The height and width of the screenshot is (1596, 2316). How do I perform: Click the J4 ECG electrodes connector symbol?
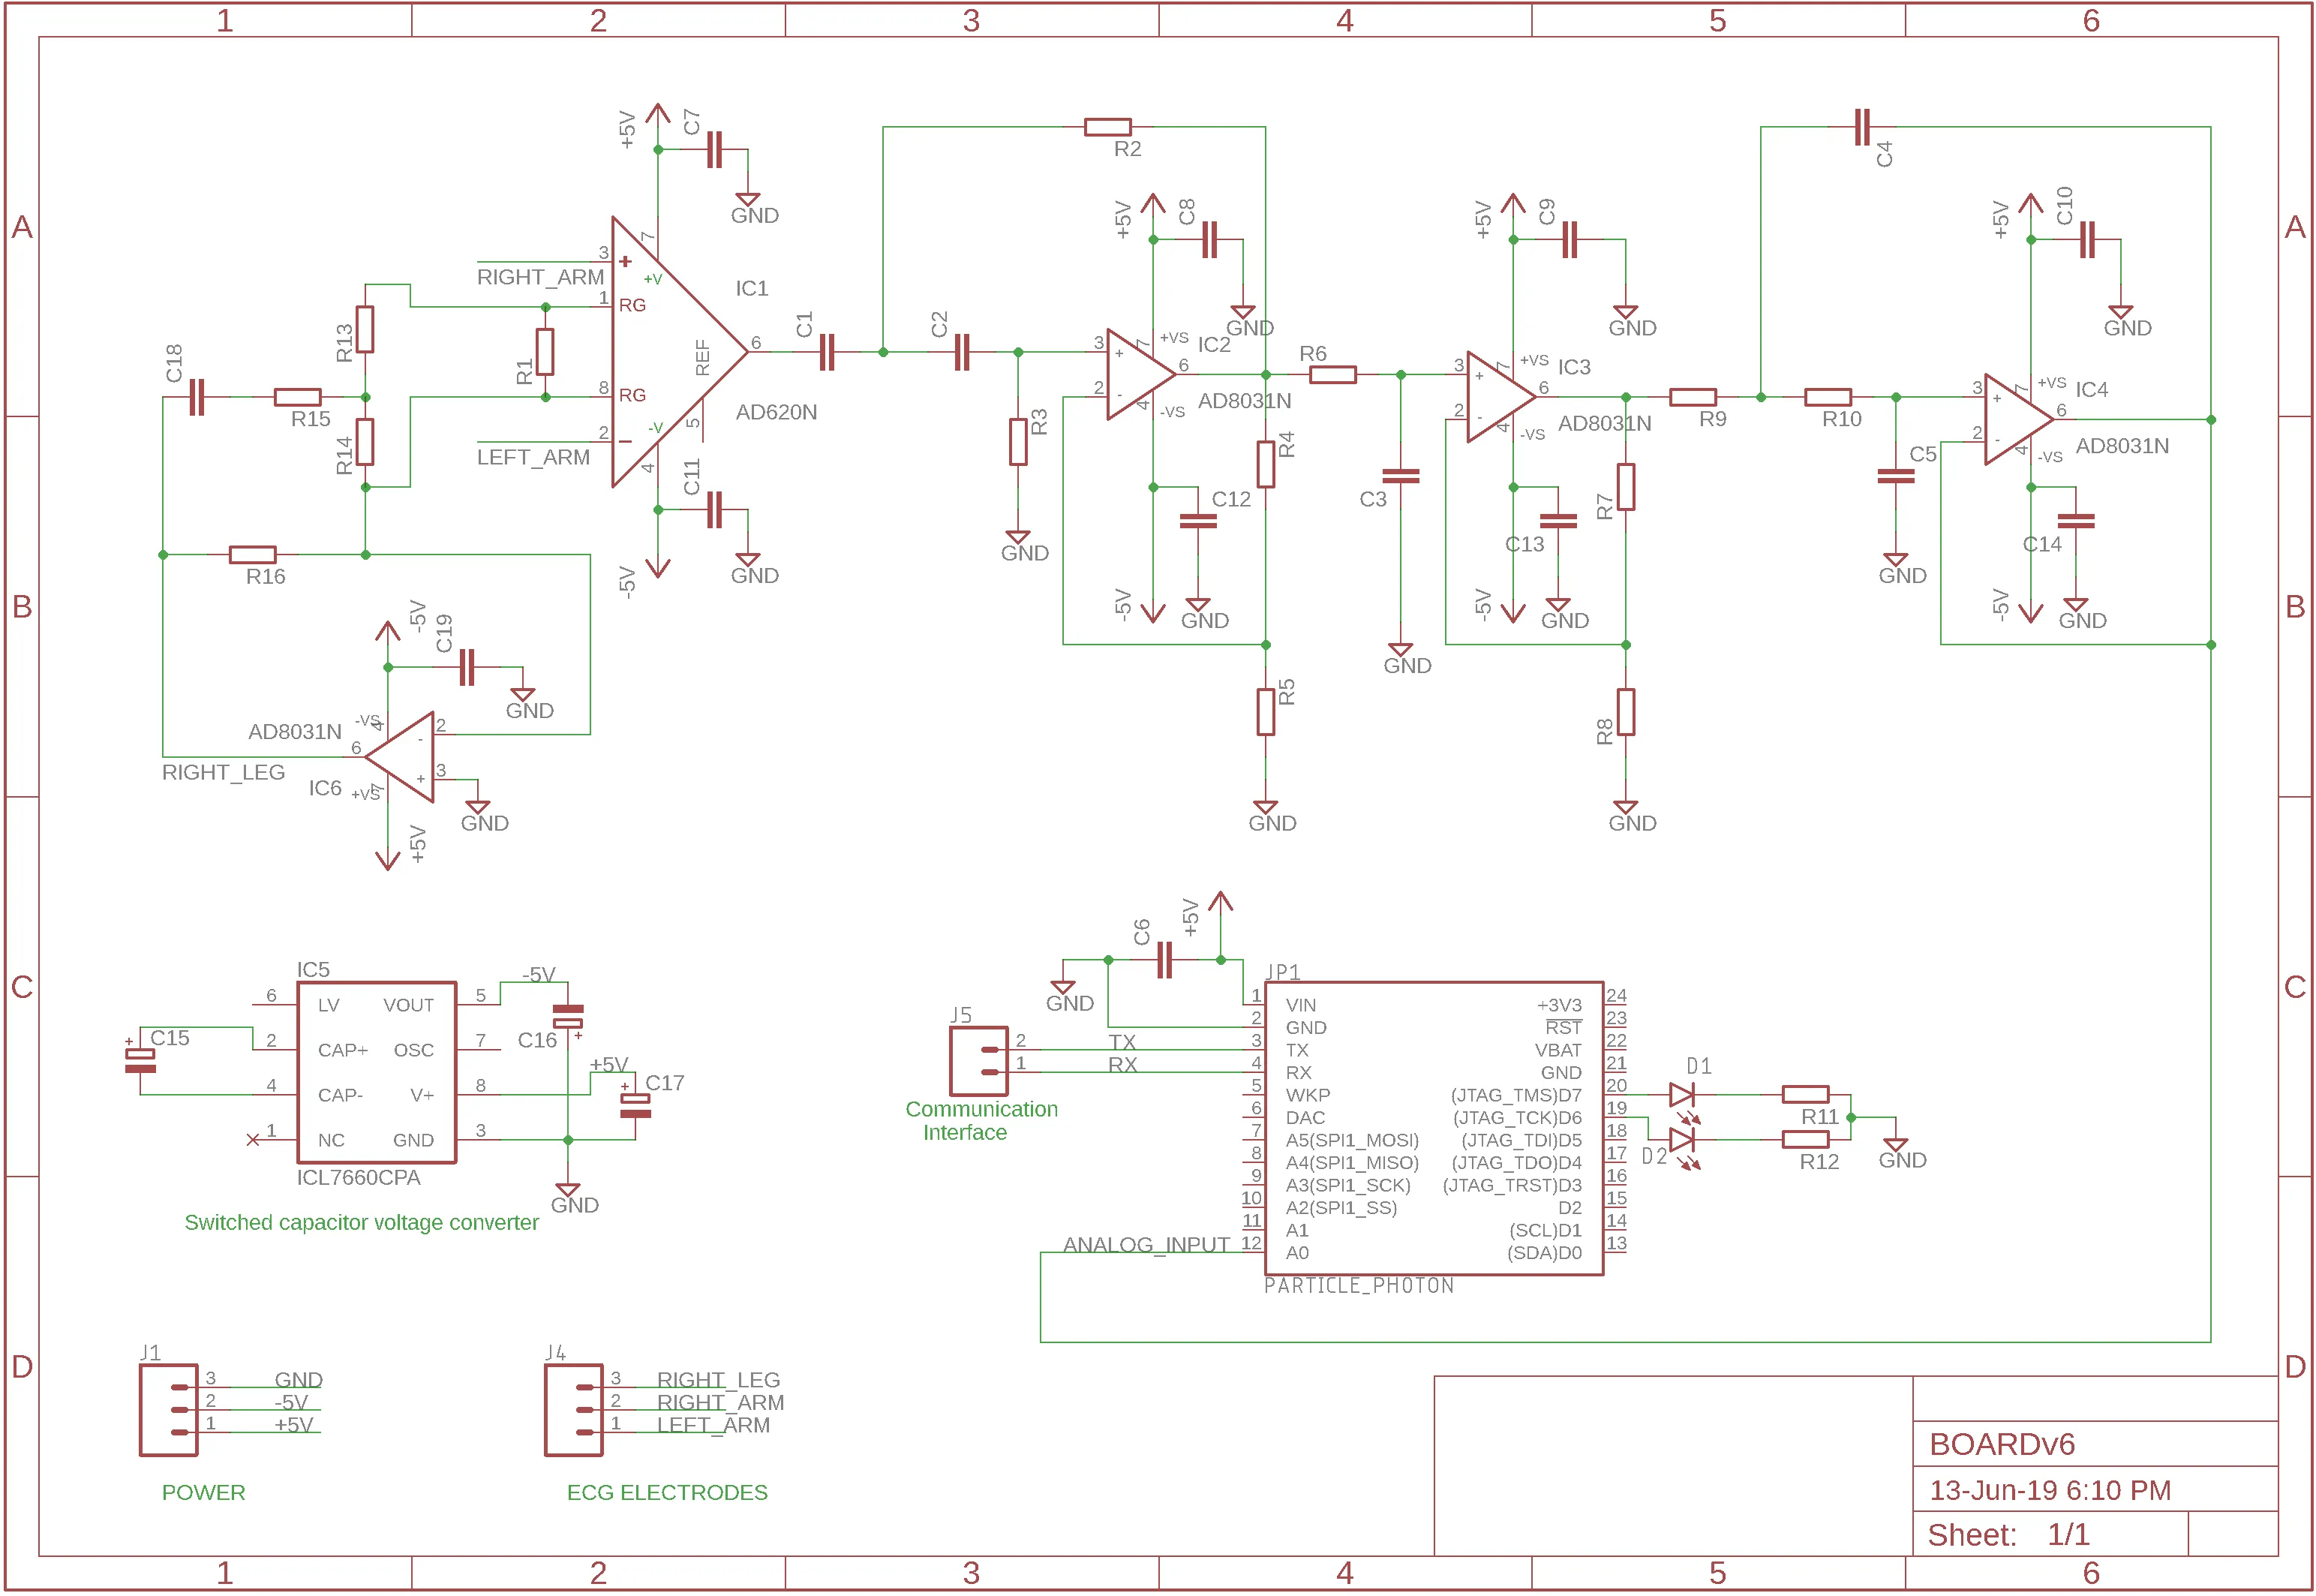(574, 1410)
